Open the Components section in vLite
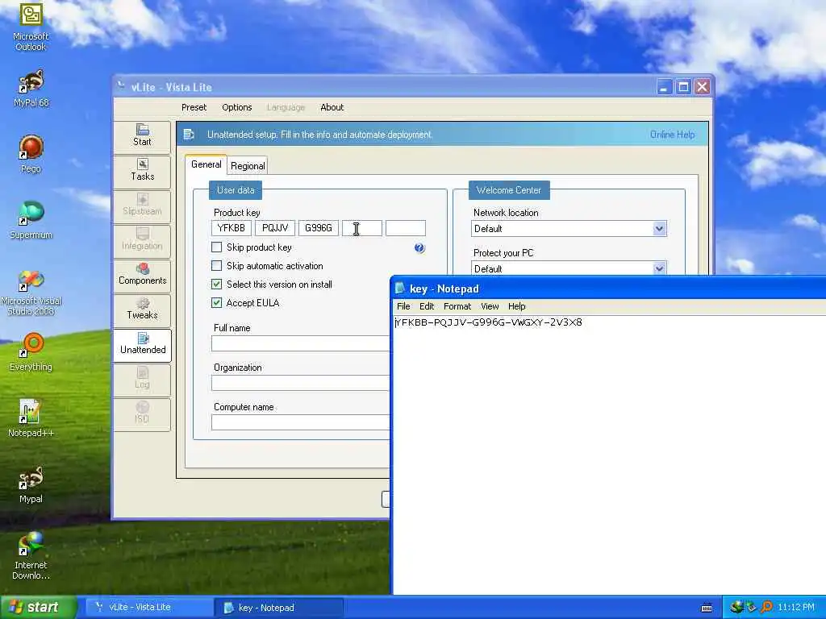This screenshot has width=826, height=619. click(x=142, y=275)
